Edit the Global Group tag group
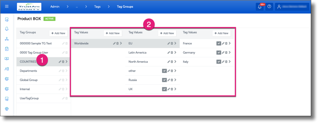The height and width of the screenshot is (123, 318). click(60, 80)
